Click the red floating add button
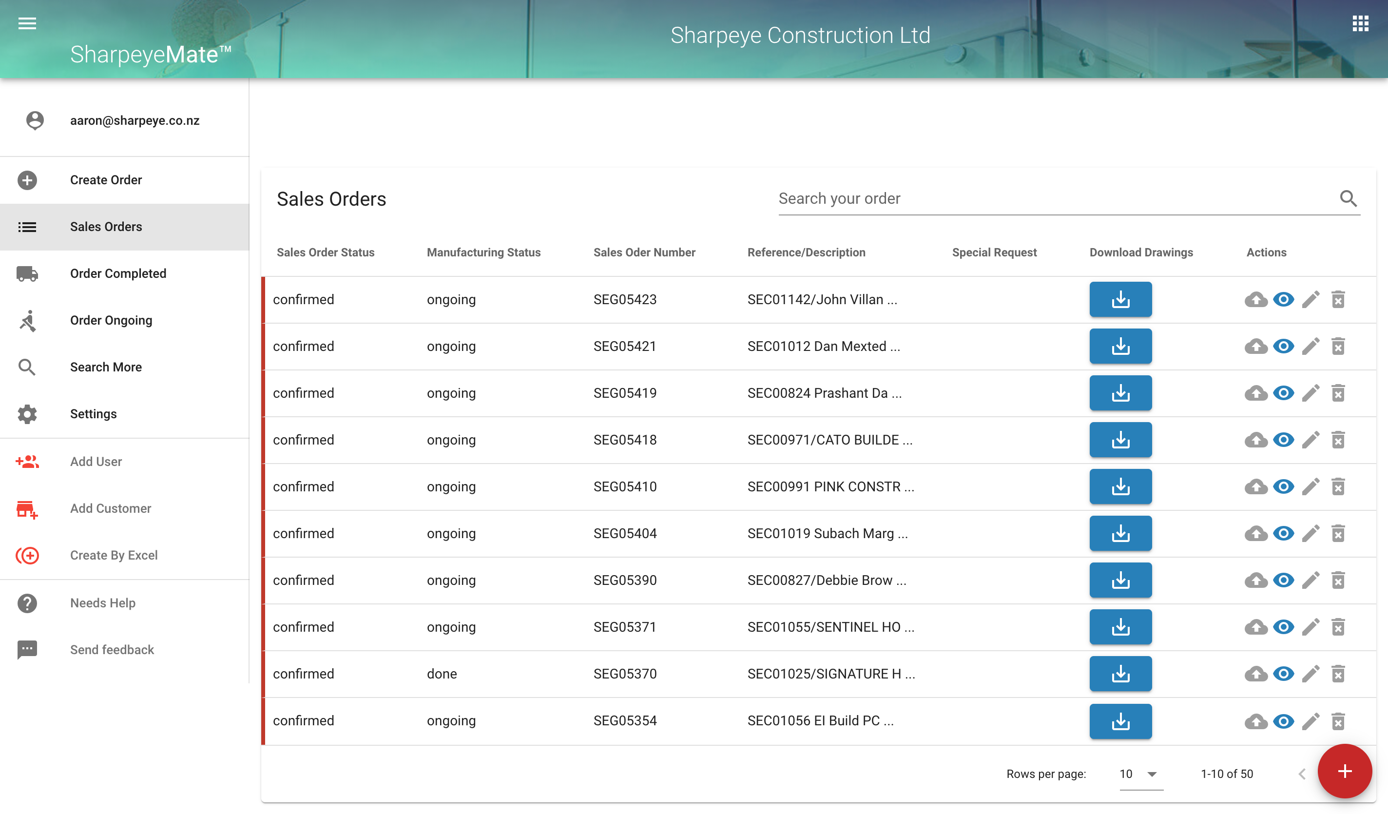1388x814 pixels. click(1344, 771)
